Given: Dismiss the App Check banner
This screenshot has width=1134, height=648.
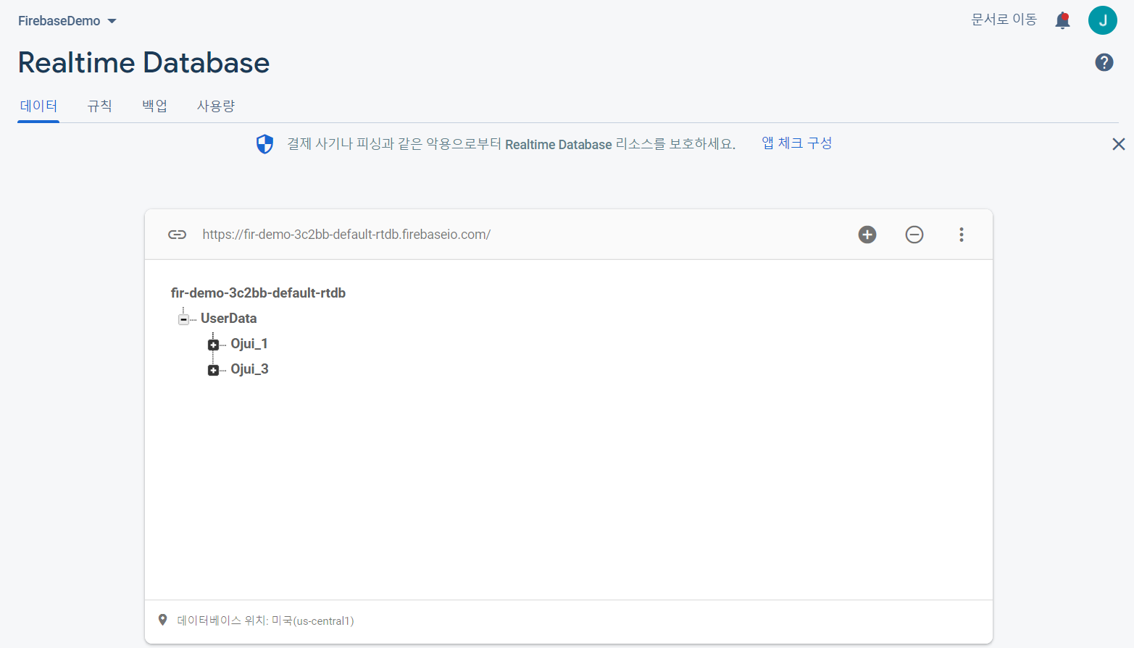Looking at the screenshot, I should 1118,144.
